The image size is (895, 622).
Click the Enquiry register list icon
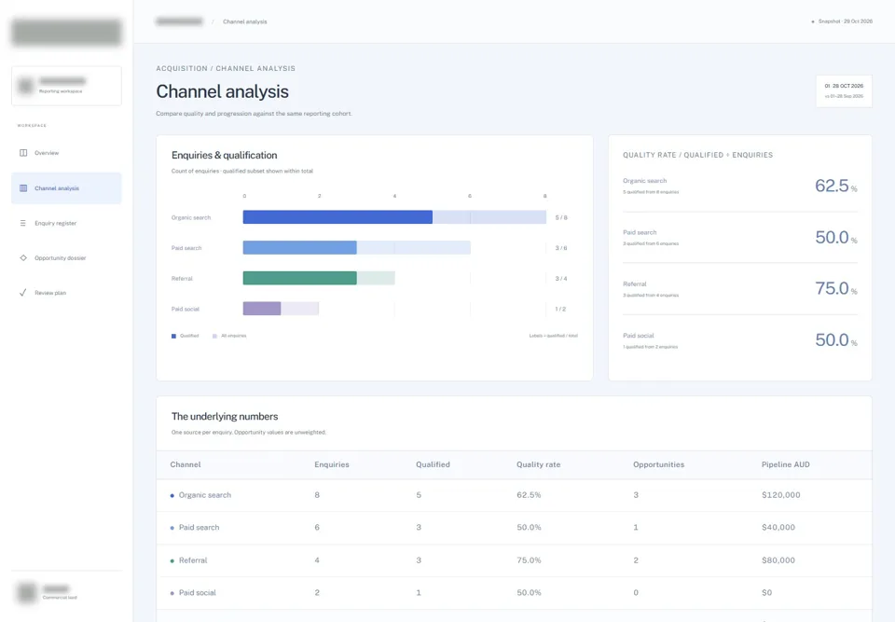click(x=22, y=223)
